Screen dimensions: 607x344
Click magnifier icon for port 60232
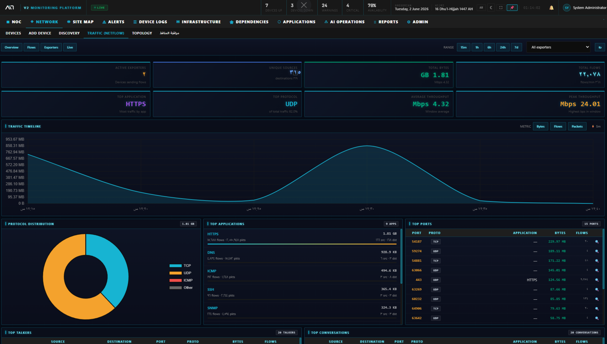[597, 299]
